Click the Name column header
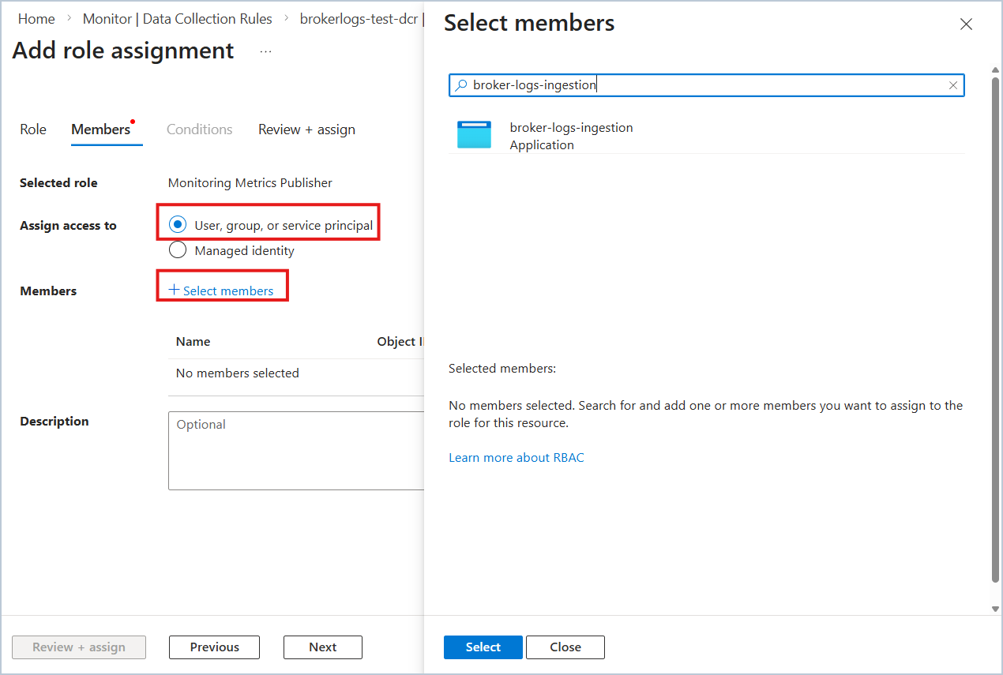The width and height of the screenshot is (1003, 675). coord(193,342)
